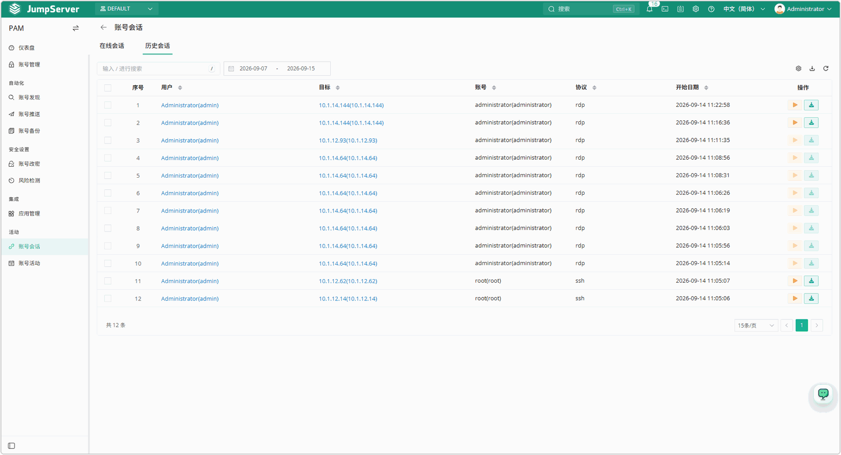Open target link 10.1.12.62(10.1.12.62)

click(348, 281)
